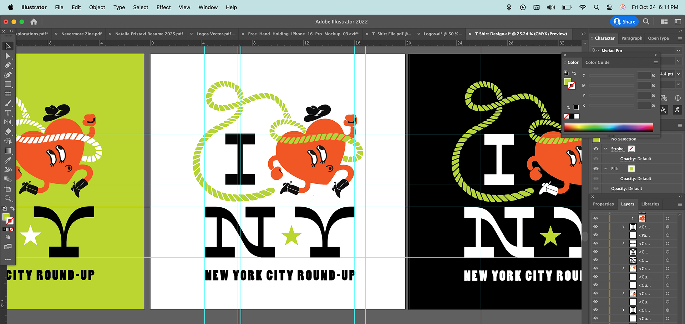Select the Pen tool
The width and height of the screenshot is (685, 324).
pos(8,65)
